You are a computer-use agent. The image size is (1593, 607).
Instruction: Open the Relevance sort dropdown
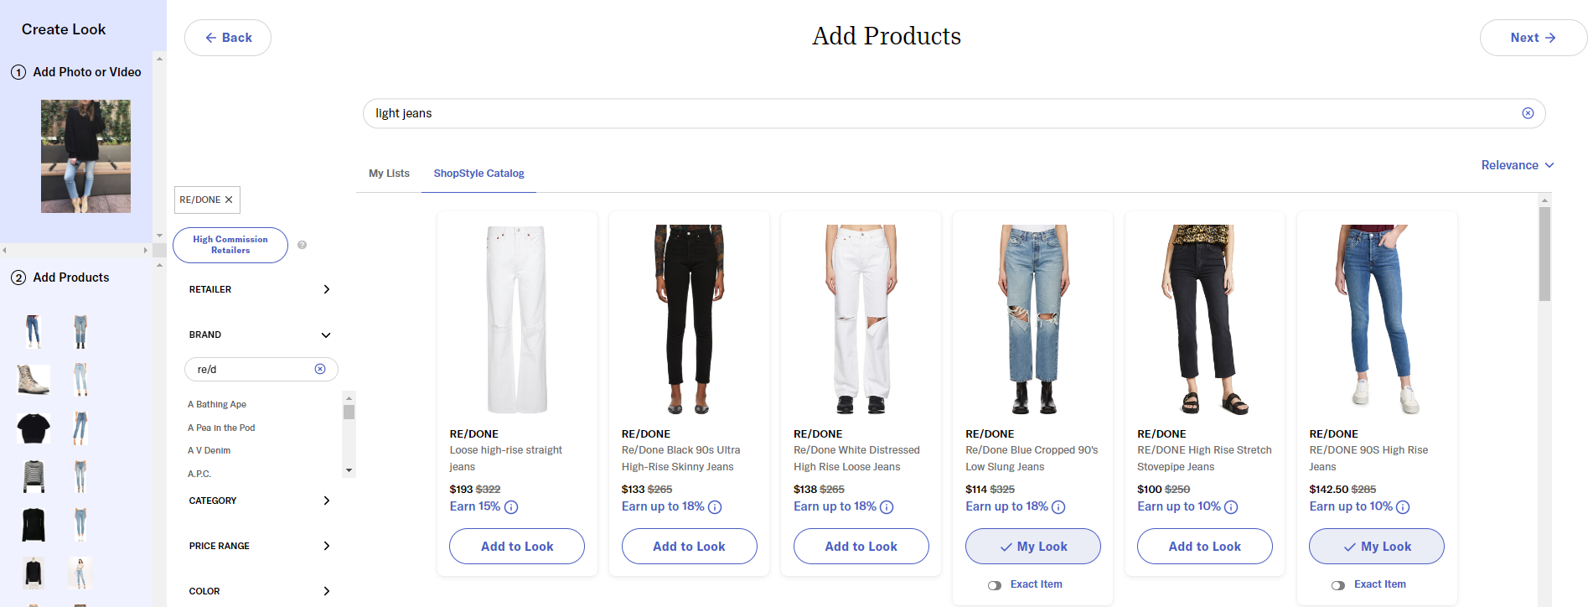1517,165
